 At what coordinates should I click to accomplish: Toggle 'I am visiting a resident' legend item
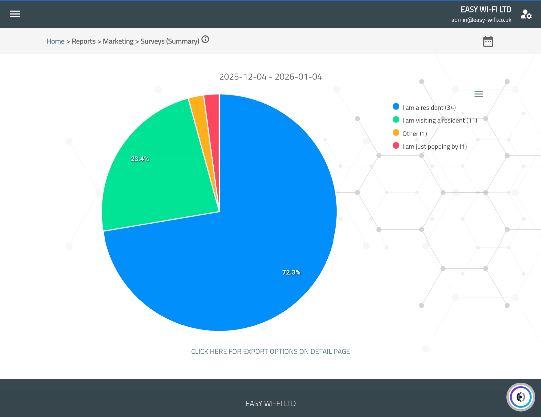click(x=440, y=120)
